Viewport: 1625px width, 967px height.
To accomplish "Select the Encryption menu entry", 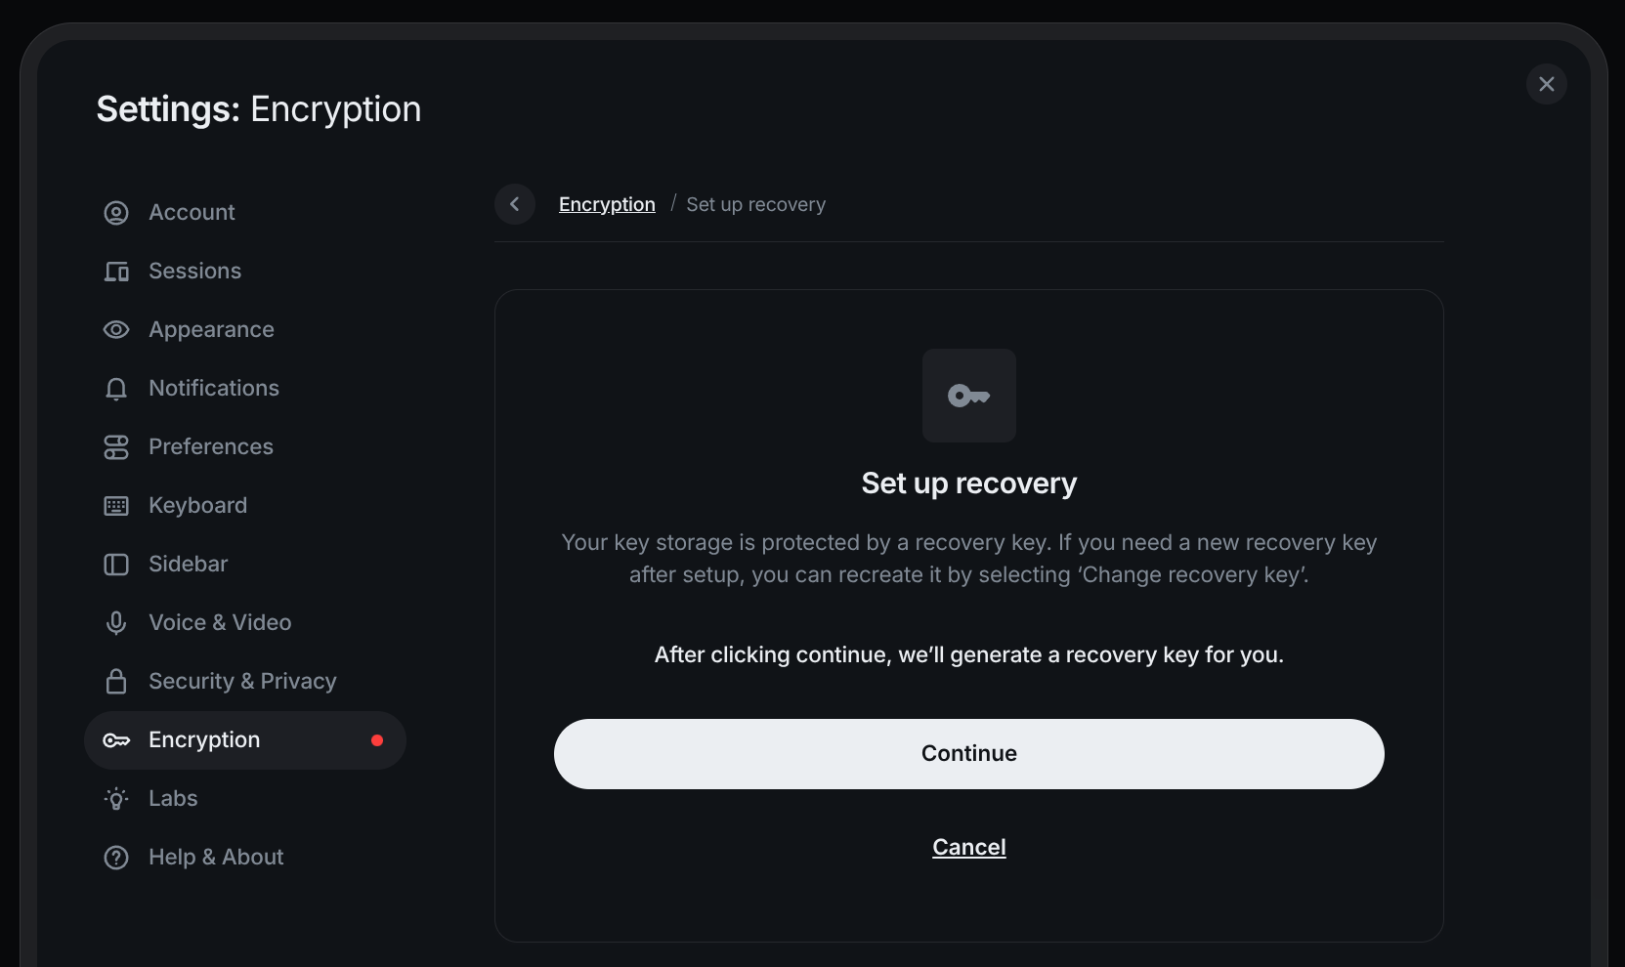I will pos(203,740).
